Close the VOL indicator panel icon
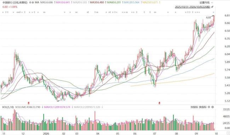 point(213,107)
